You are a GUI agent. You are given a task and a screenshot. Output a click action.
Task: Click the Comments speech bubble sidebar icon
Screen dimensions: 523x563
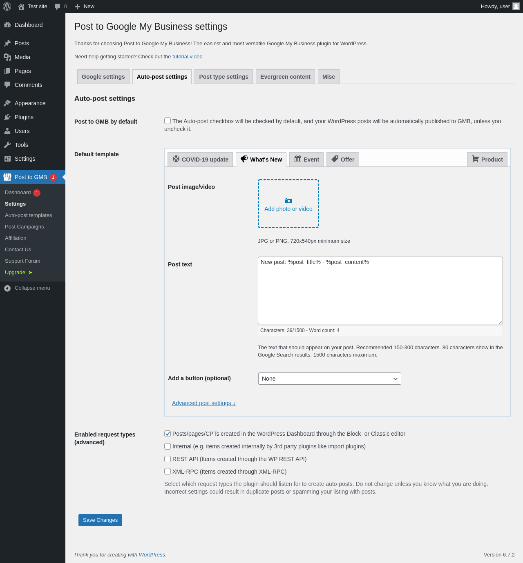coord(7,85)
